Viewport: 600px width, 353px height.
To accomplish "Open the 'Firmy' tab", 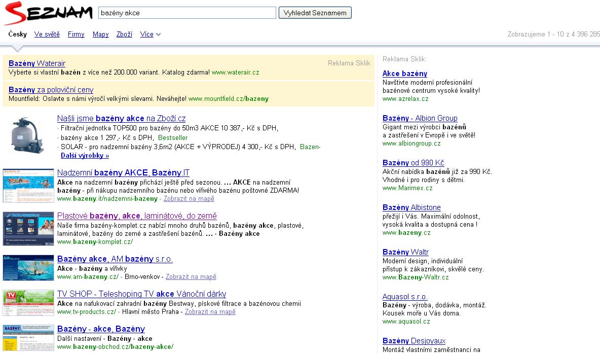I will pos(76,34).
